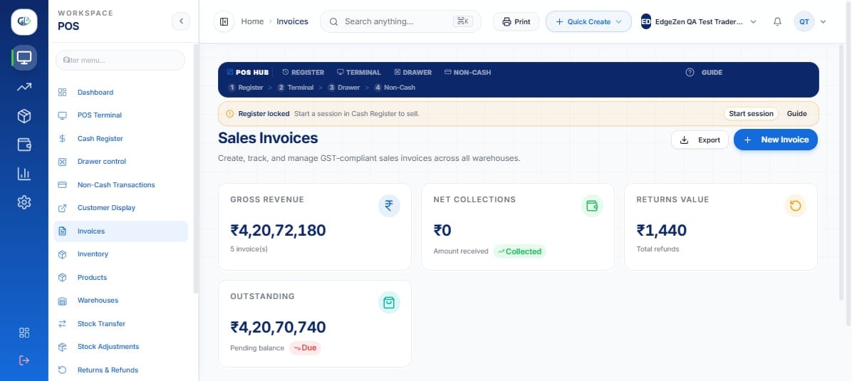The width and height of the screenshot is (852, 381).
Task: Open the bar chart reports icon
Action: tap(24, 173)
